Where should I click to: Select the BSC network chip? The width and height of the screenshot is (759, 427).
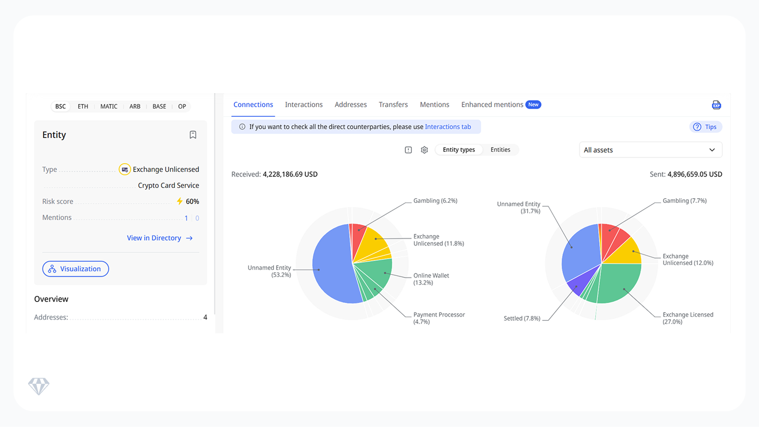[x=60, y=106]
